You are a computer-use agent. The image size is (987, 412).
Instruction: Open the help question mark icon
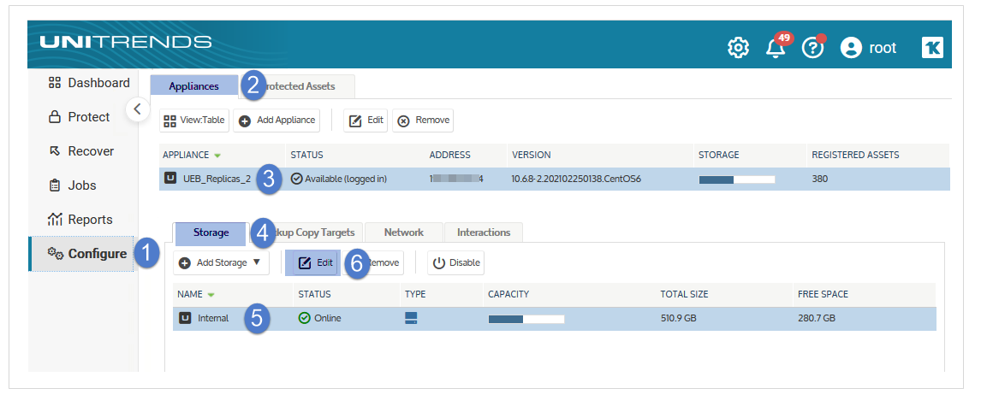[x=813, y=47]
